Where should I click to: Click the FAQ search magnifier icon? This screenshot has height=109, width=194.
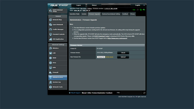click(144, 93)
